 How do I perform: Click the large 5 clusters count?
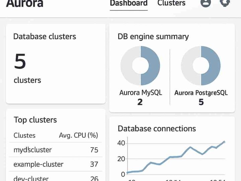(x=20, y=62)
